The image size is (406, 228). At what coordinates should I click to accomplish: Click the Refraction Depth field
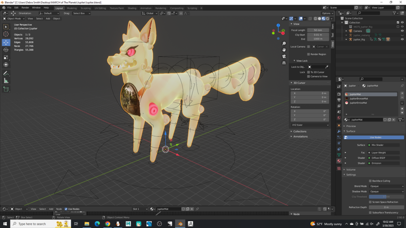386,207
